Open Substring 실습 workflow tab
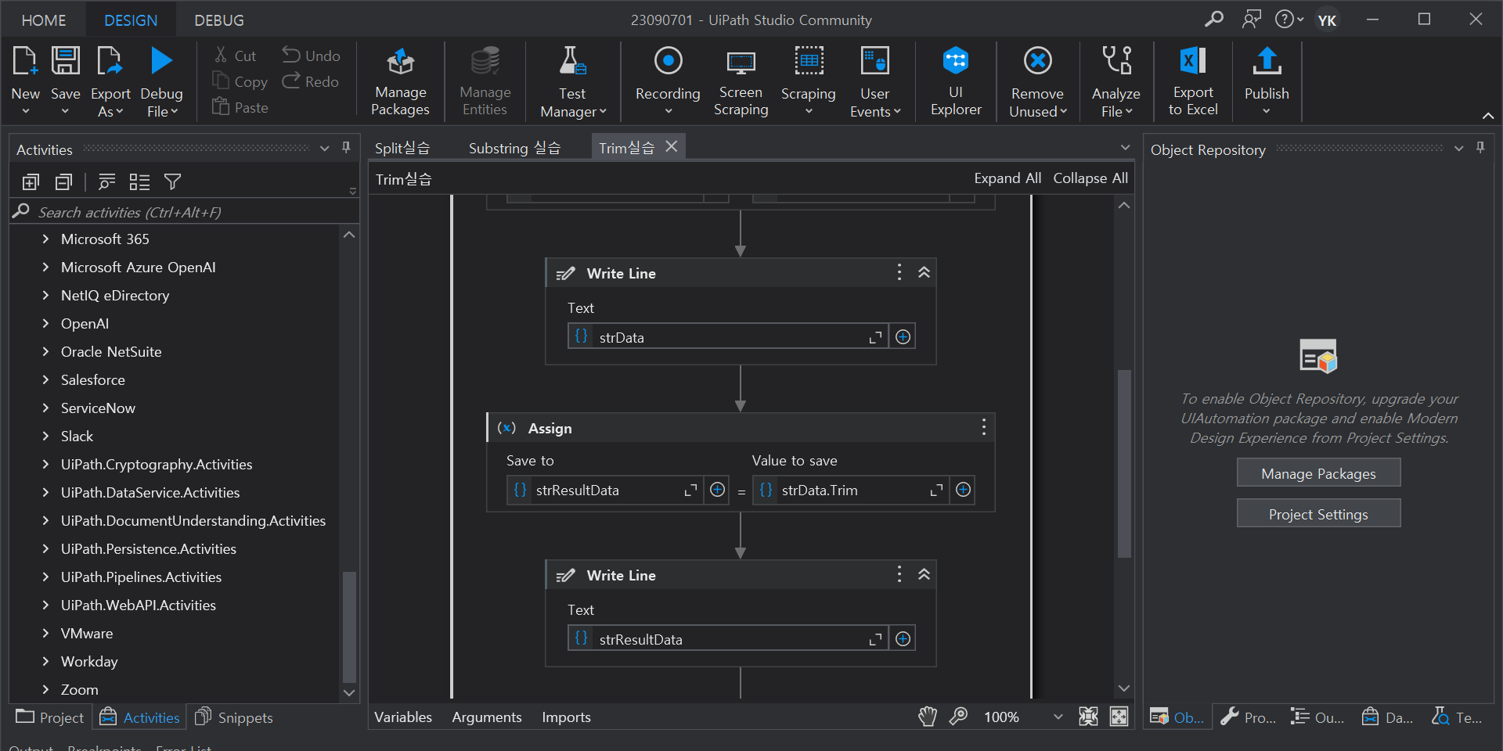The image size is (1503, 751). pyautogui.click(x=514, y=148)
